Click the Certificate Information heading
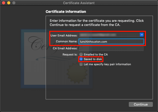The width and height of the screenshot is (158, 112). tap(66, 12)
